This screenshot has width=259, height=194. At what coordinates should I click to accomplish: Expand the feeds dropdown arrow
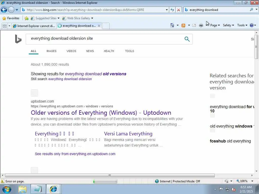(x=189, y=25)
